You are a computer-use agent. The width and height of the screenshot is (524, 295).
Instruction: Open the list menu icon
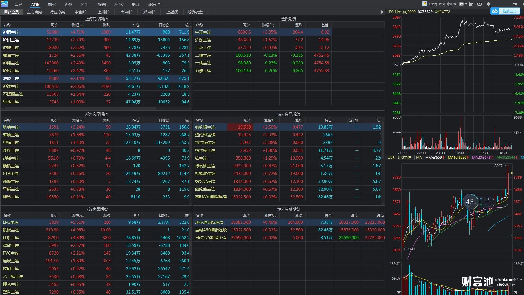tap(497, 4)
